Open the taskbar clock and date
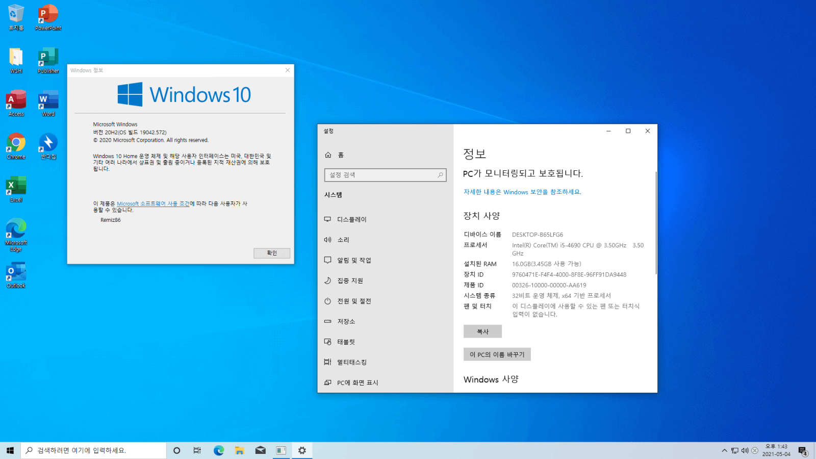This screenshot has width=816, height=459. coord(776,450)
